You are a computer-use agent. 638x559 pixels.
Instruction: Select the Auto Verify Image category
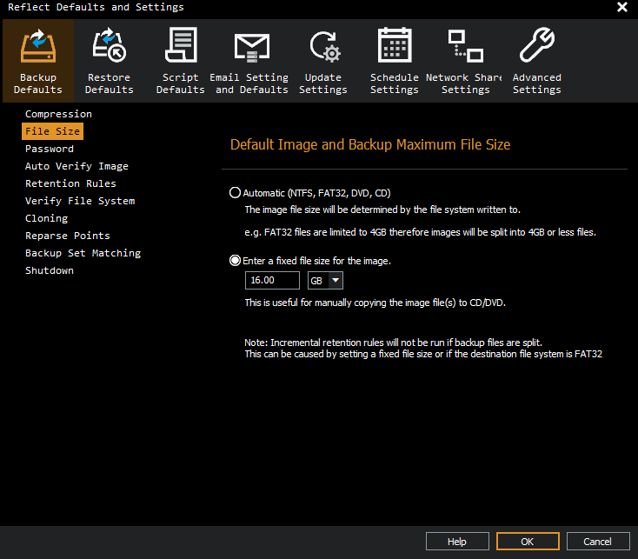click(76, 166)
